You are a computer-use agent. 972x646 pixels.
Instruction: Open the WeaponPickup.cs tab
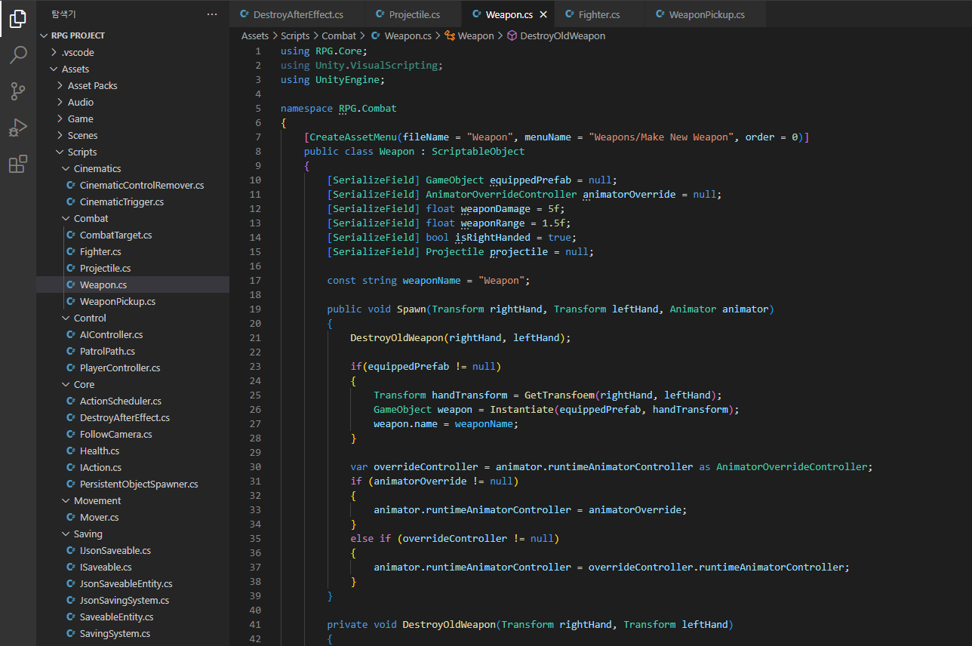pos(706,14)
